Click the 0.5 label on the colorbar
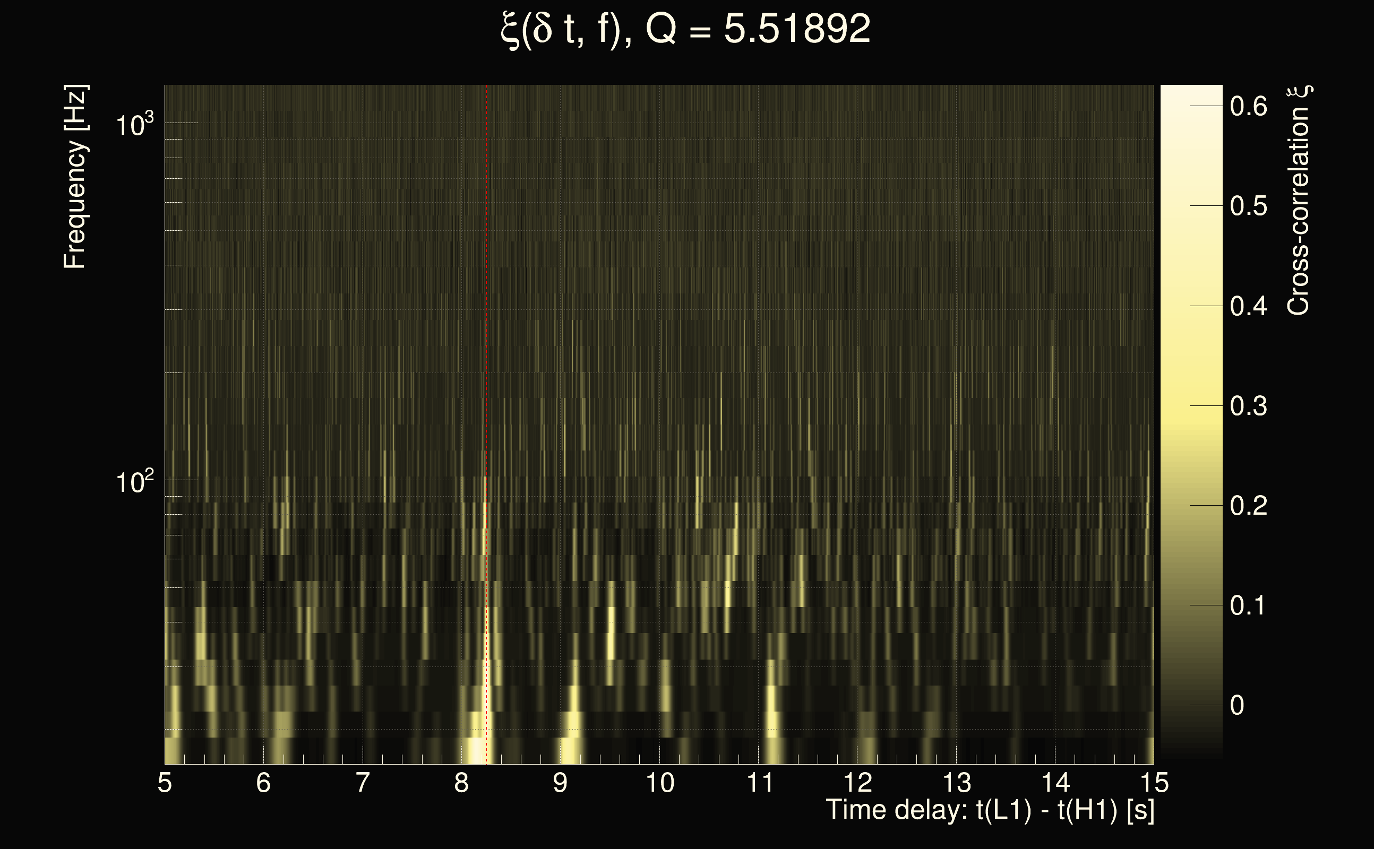Image resolution: width=1374 pixels, height=849 pixels. 1248,206
